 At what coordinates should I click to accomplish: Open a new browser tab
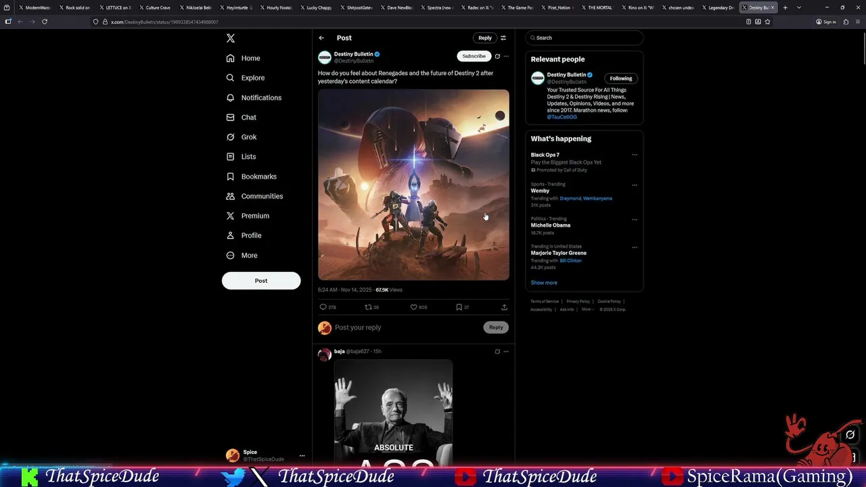click(785, 7)
